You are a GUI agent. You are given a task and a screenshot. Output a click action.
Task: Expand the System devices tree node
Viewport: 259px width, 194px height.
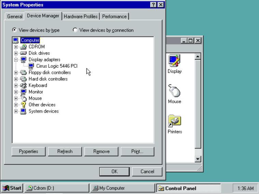click(16, 111)
